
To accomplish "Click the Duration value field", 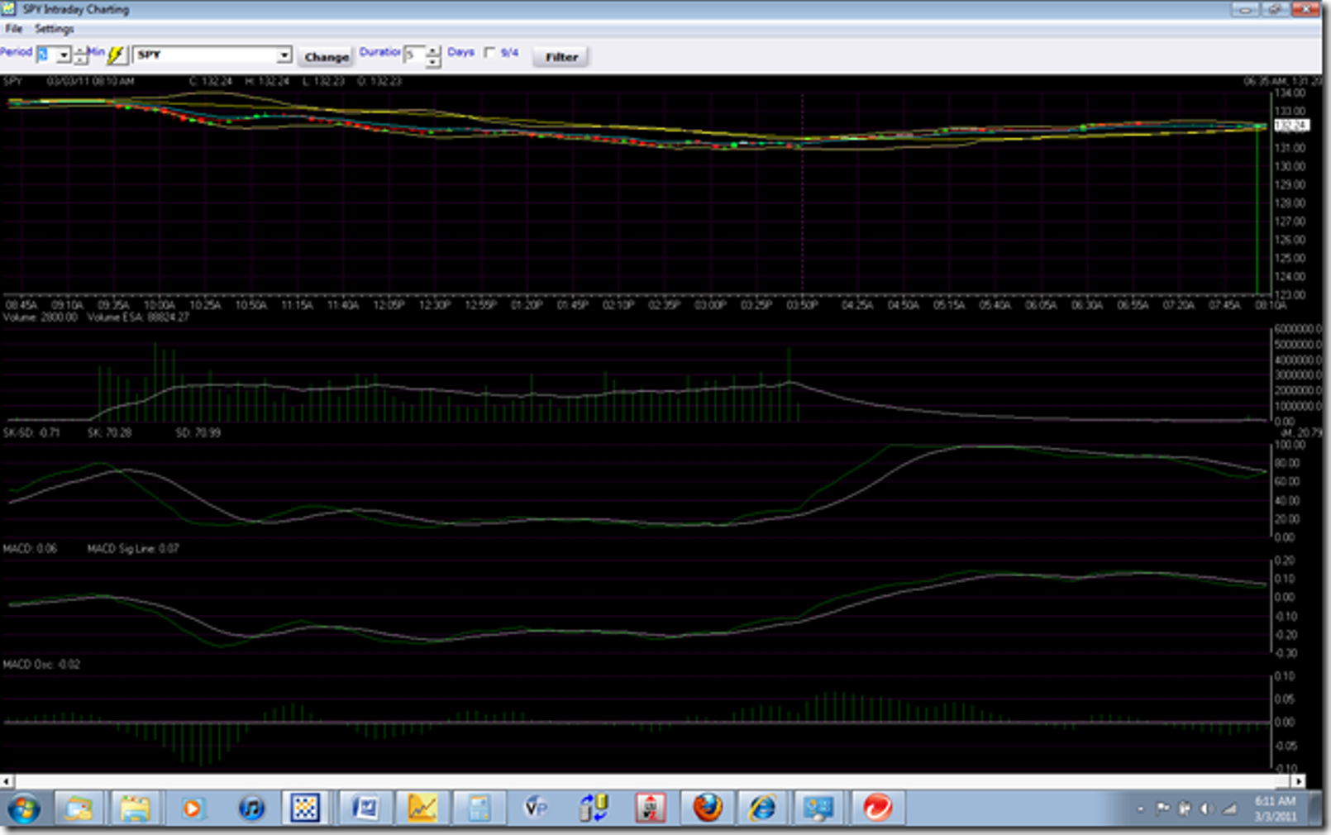I will [414, 55].
